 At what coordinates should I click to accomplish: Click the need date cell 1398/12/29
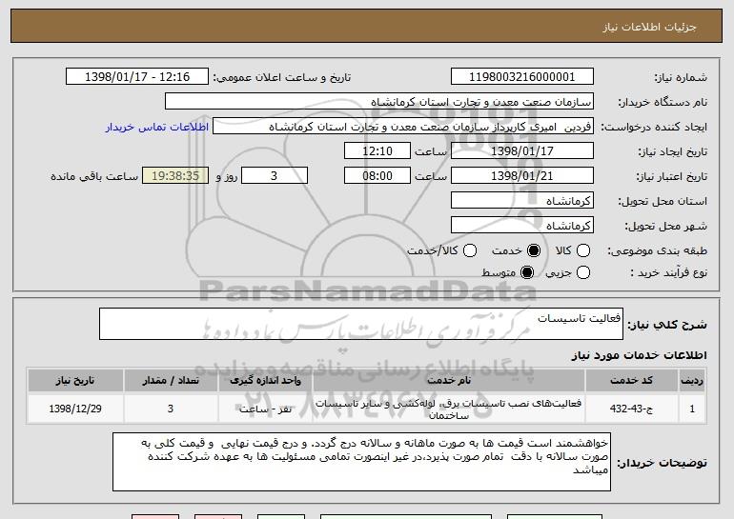pyautogui.click(x=75, y=409)
